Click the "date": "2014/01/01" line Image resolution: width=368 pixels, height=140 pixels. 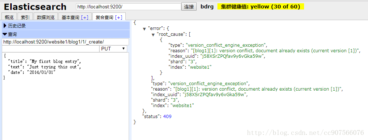[31, 72]
